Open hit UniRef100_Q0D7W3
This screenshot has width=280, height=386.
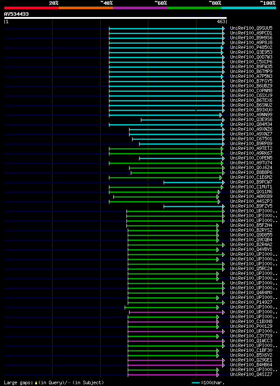251,57
